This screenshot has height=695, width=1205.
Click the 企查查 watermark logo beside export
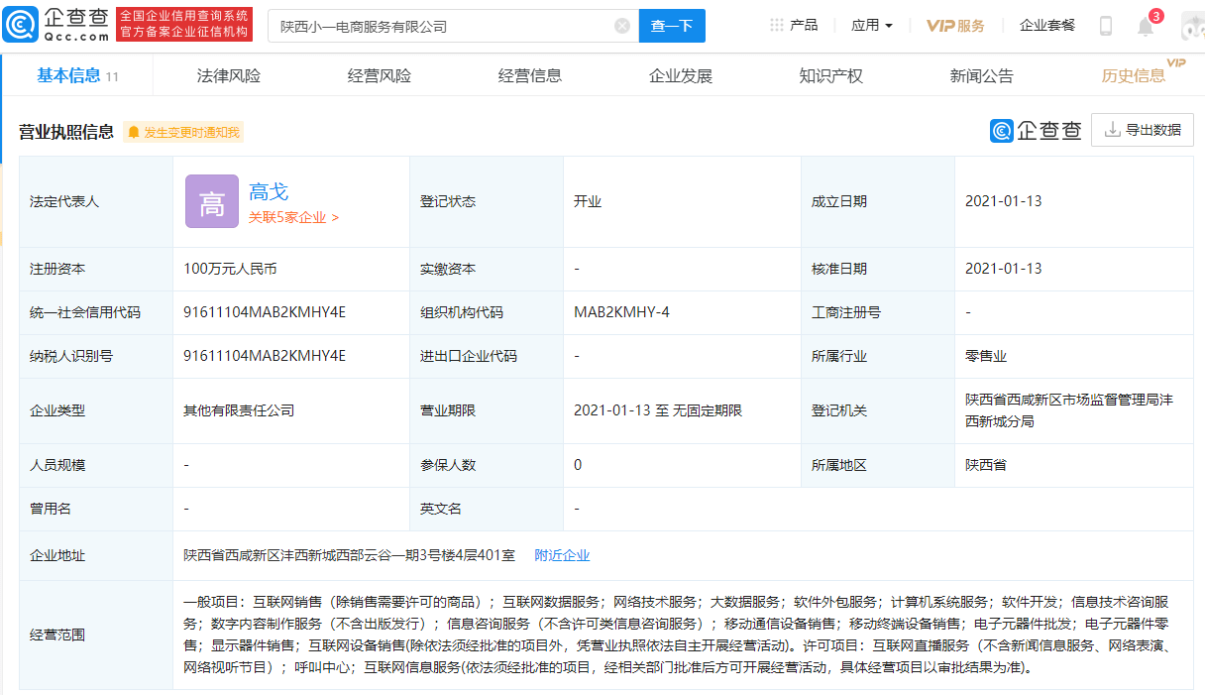click(x=1036, y=130)
